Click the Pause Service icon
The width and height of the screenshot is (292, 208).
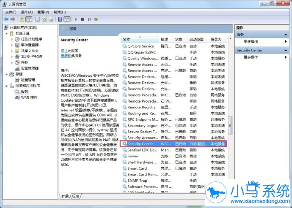pos(89,19)
